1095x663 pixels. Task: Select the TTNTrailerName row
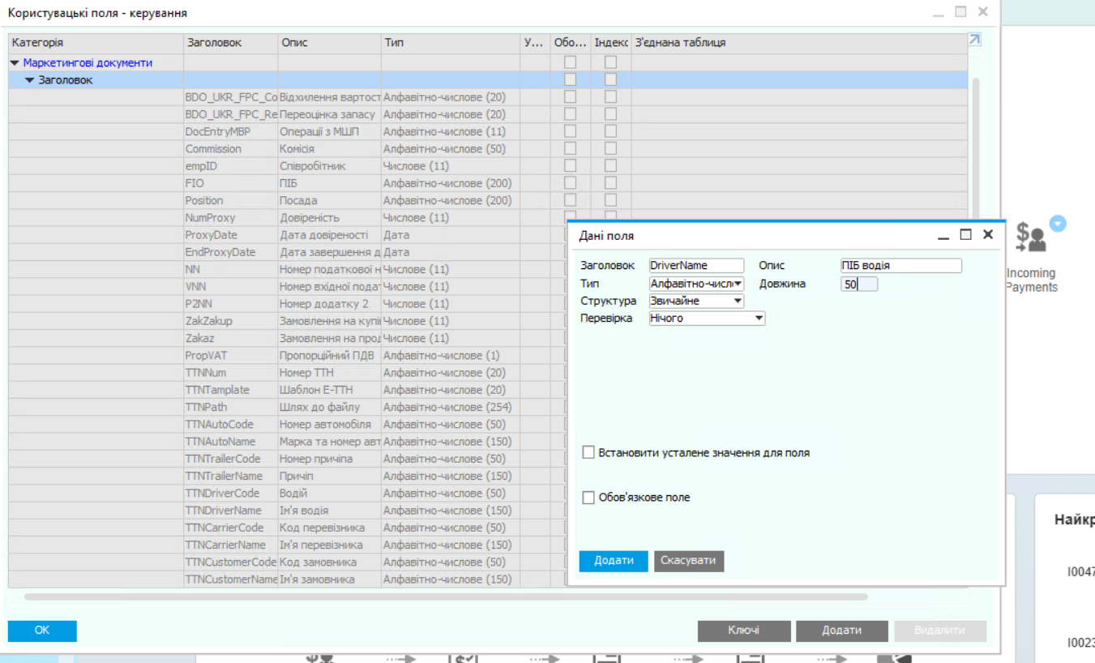[288, 476]
